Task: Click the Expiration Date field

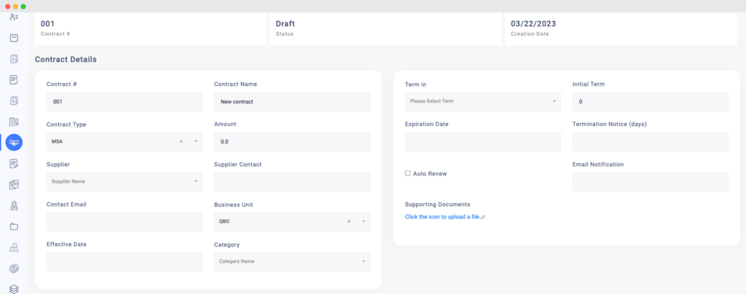Action: (482, 142)
